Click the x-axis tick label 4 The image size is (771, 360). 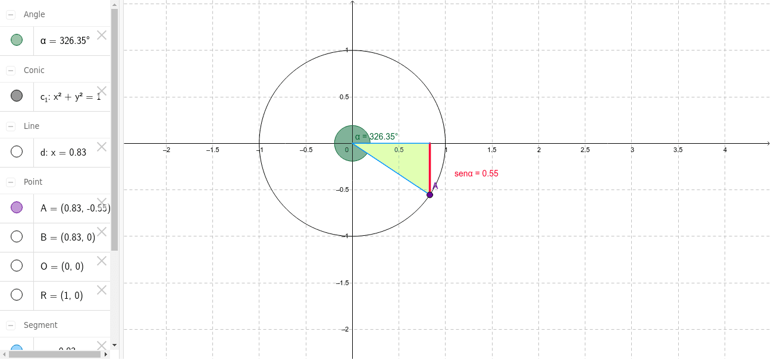725,150
